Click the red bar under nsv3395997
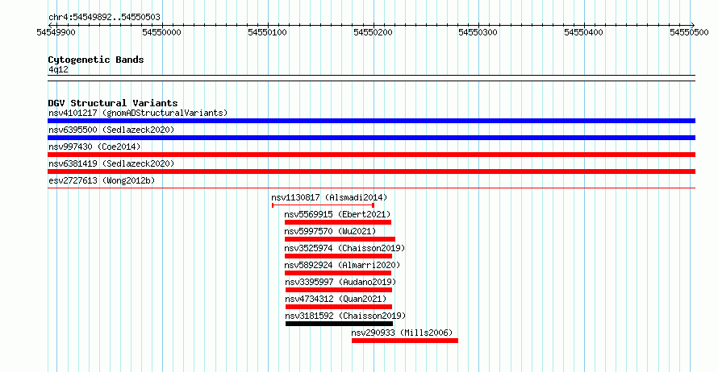 pos(339,290)
